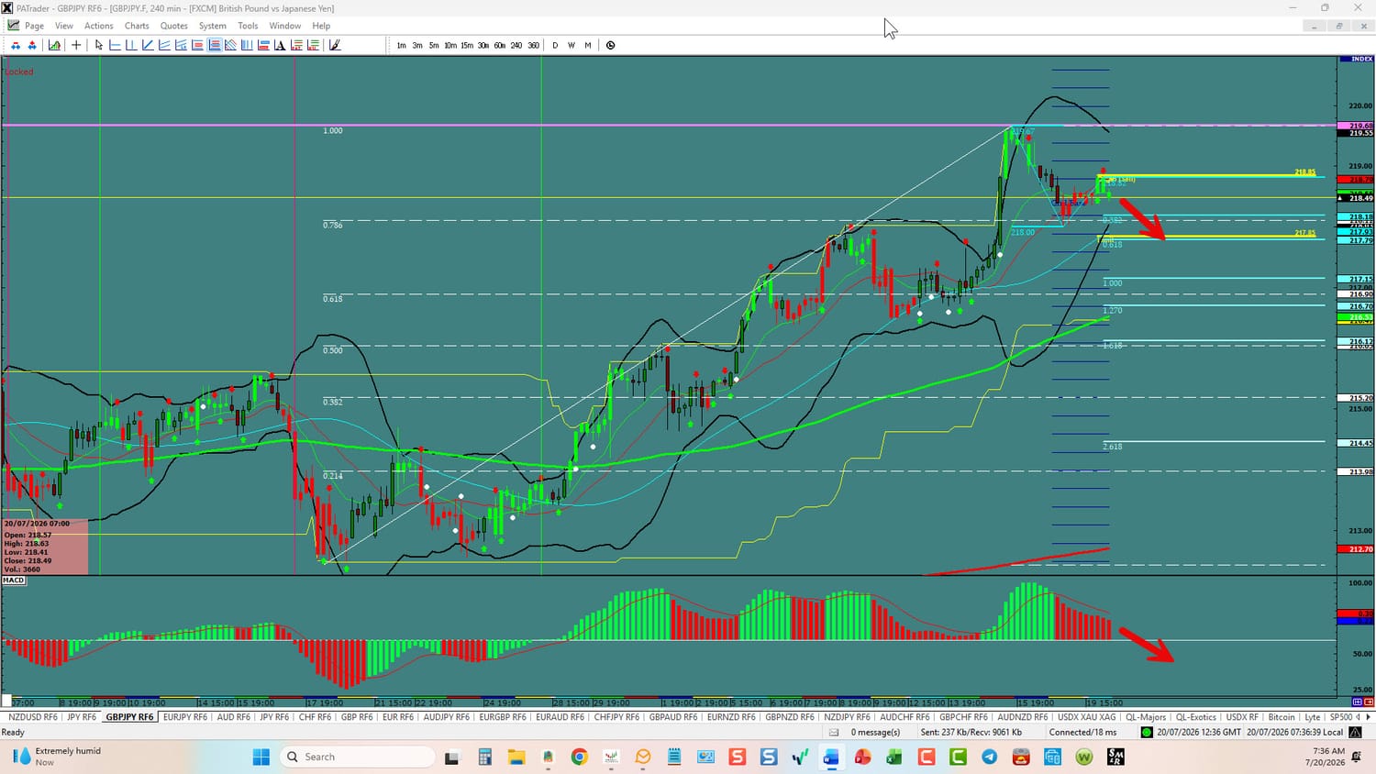Open the Window menu

click(x=285, y=26)
